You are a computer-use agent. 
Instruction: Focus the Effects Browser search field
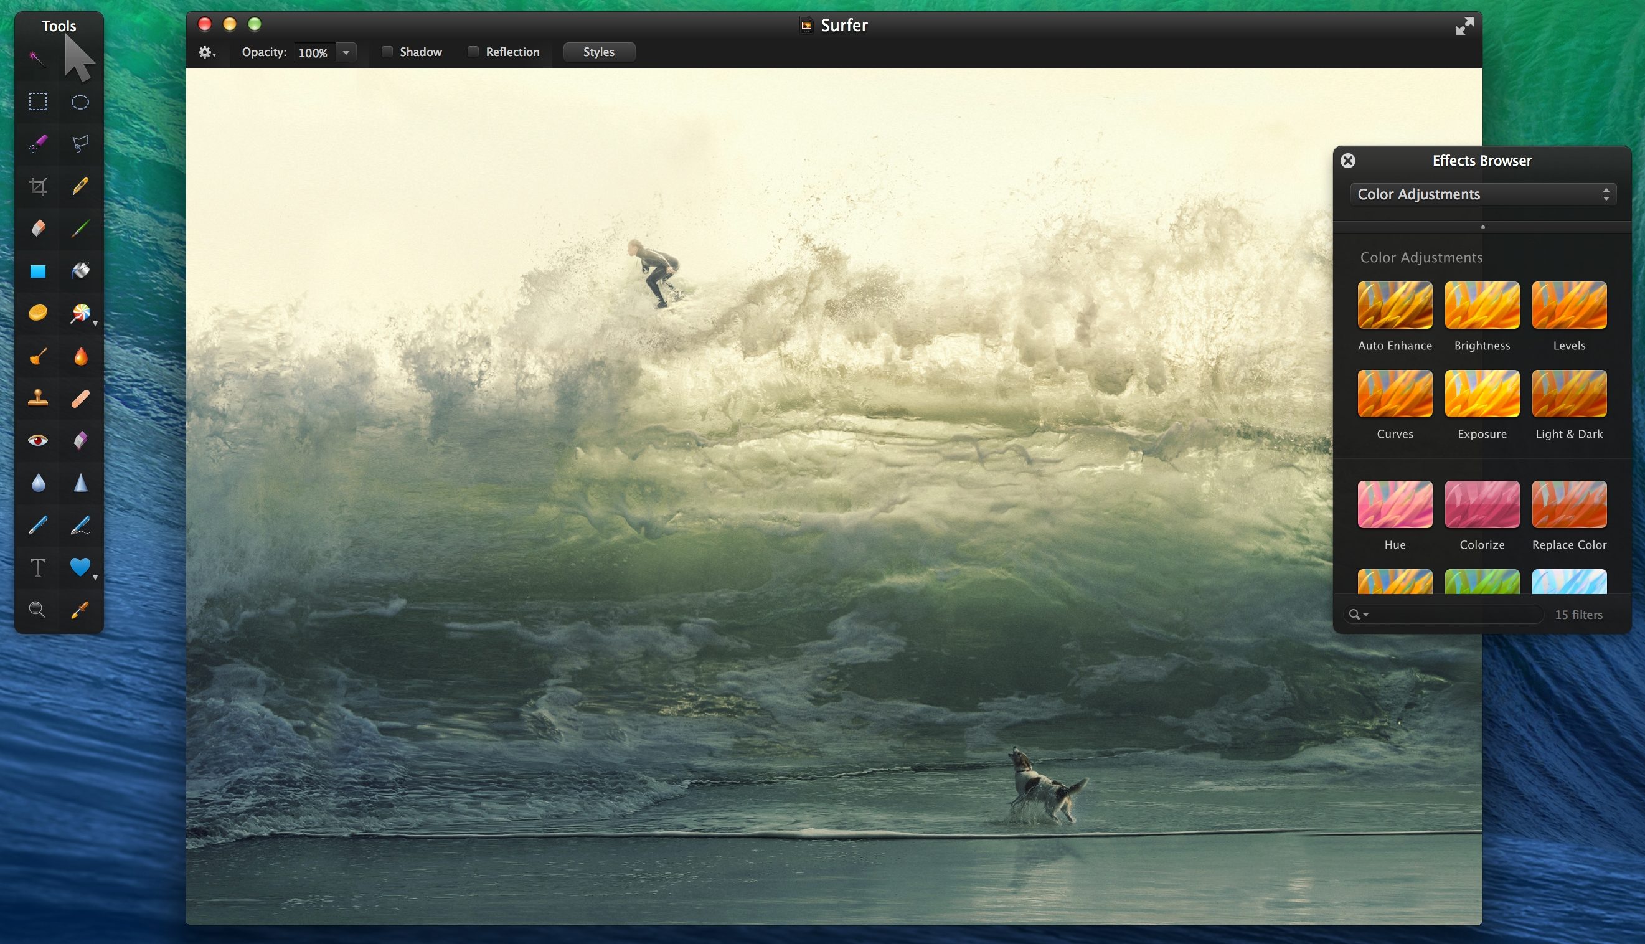click(x=1444, y=614)
